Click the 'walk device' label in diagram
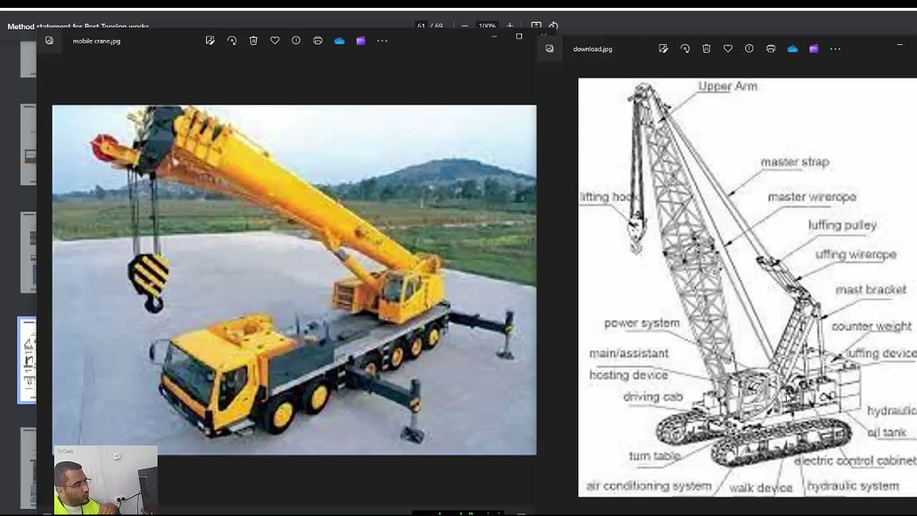Image resolution: width=917 pixels, height=516 pixels. coord(761,488)
